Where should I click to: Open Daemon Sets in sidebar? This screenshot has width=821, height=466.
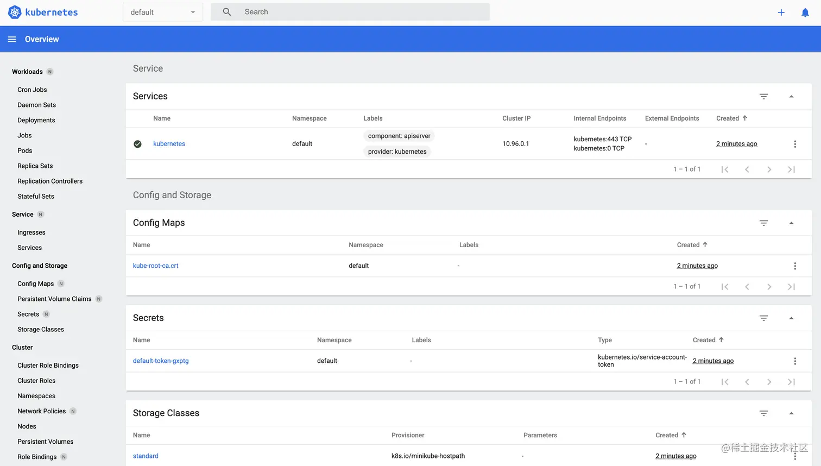coord(36,105)
